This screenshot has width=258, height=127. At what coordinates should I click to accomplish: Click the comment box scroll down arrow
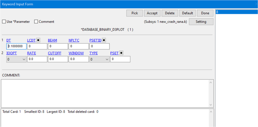point(211,105)
